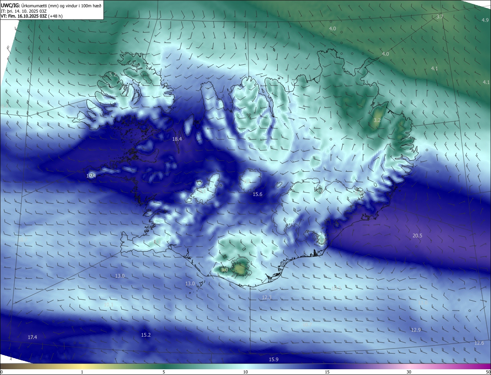491x375 pixels.
Task: Click the 12.9 value label
Action: pyautogui.click(x=416, y=330)
